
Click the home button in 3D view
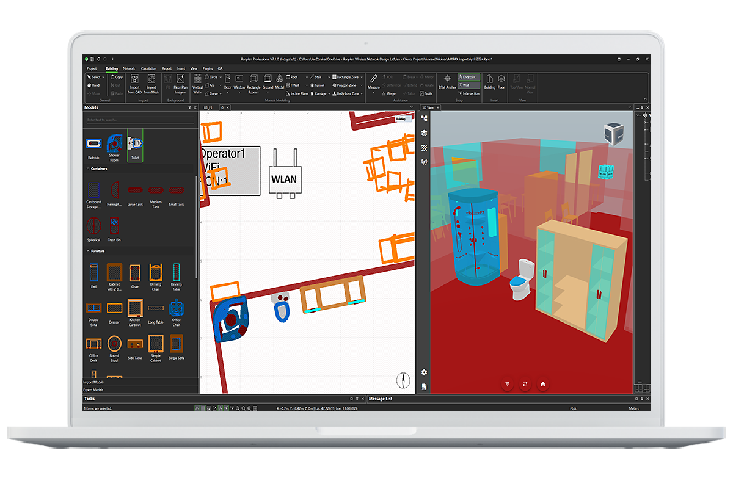[x=542, y=384]
